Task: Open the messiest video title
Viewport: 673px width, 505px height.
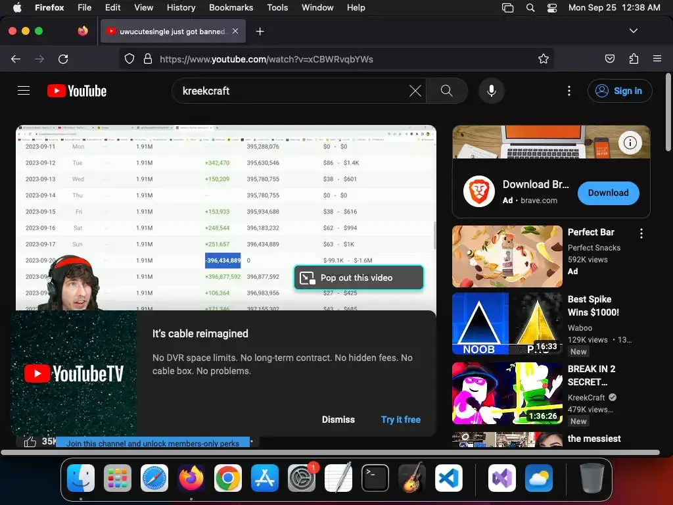Action: point(594,439)
